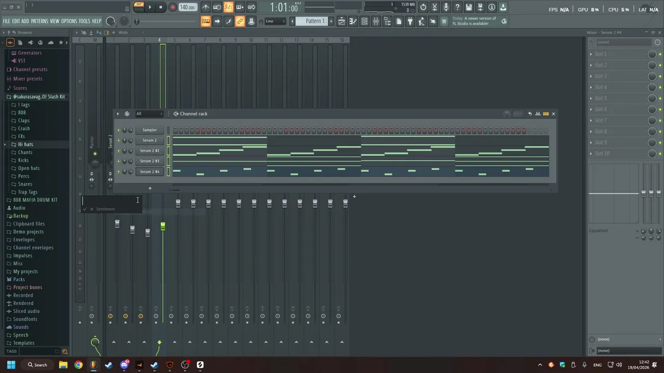Select the Serum 2 #4 channel button
The width and height of the screenshot is (664, 373).
tap(149, 171)
